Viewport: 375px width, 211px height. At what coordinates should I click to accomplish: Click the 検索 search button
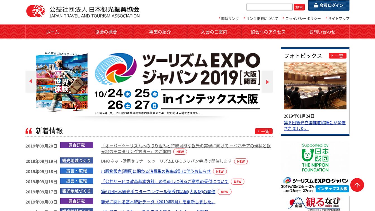[x=299, y=7]
